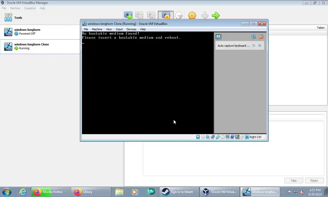The width and height of the screenshot is (328, 197).
Task: Open Devices menu in the VM window
Action: coord(131,29)
